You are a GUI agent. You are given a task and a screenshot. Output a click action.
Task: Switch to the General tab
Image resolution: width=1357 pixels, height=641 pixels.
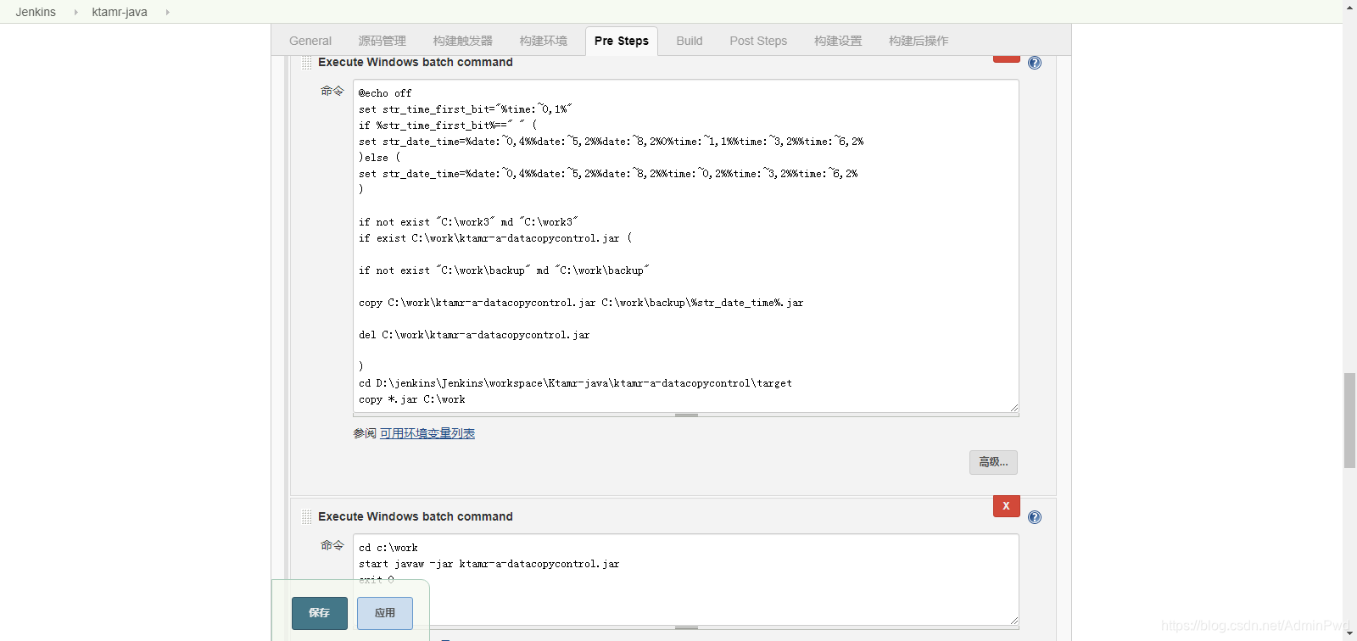[x=310, y=41]
